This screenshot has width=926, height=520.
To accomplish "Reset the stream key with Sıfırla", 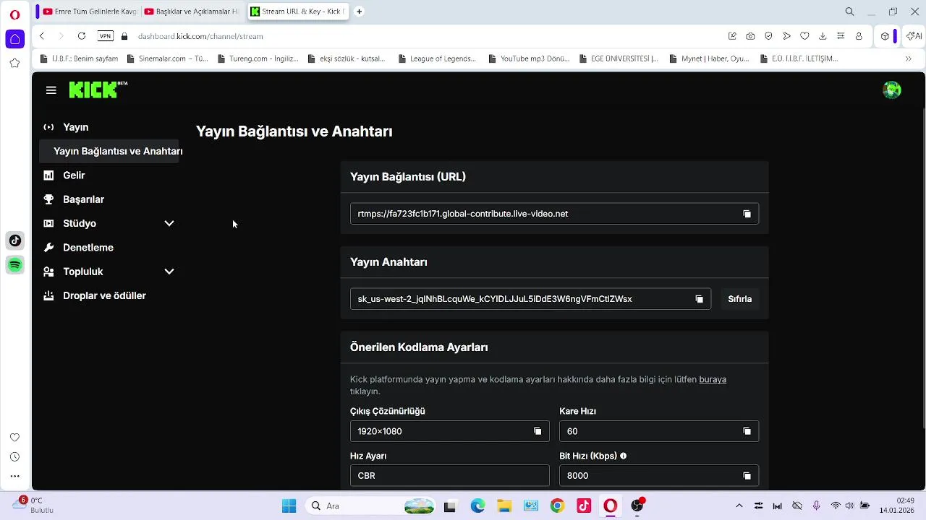I will [x=739, y=299].
